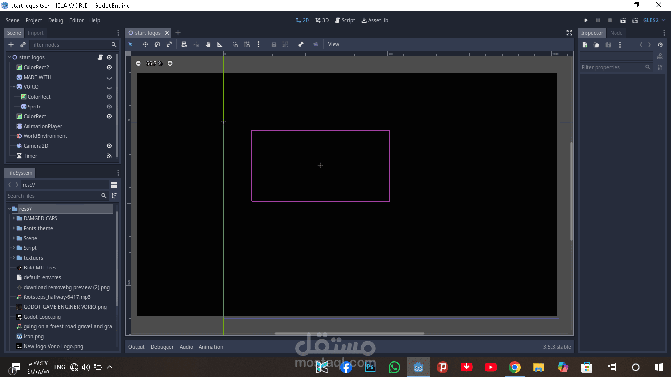This screenshot has height=377, width=671.
Task: Click the instance child scene link icon
Action: pyautogui.click(x=23, y=45)
